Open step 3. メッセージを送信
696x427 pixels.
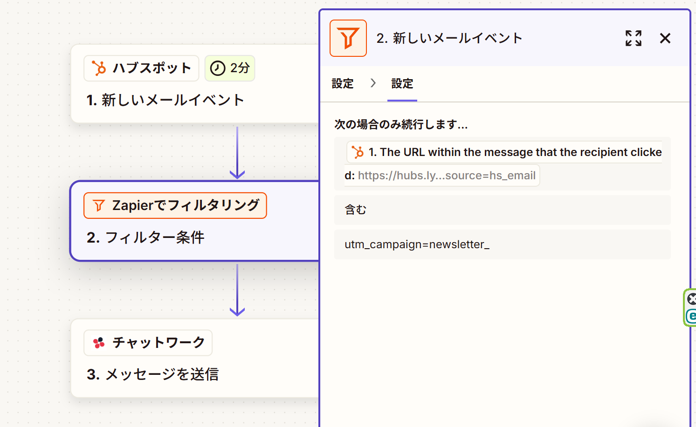pyautogui.click(x=195, y=358)
